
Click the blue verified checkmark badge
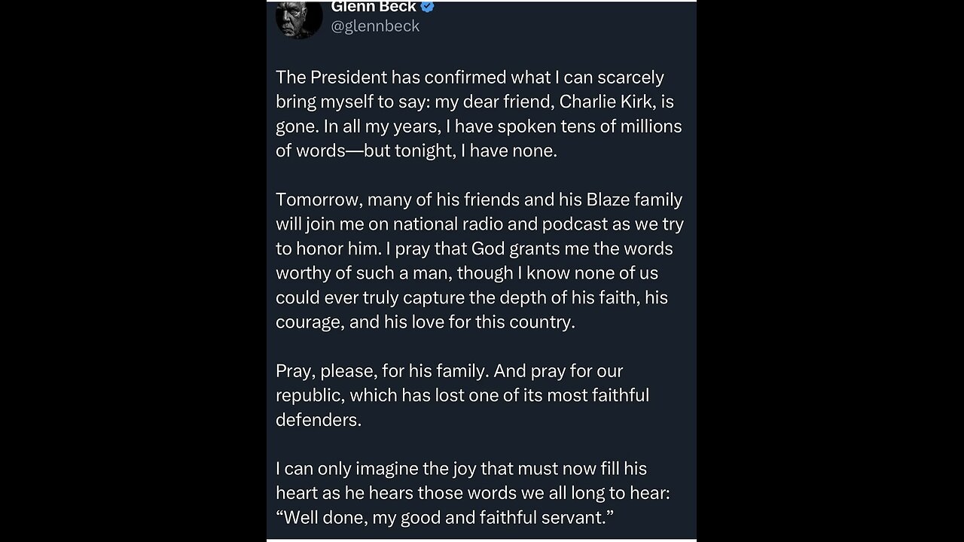427,6
